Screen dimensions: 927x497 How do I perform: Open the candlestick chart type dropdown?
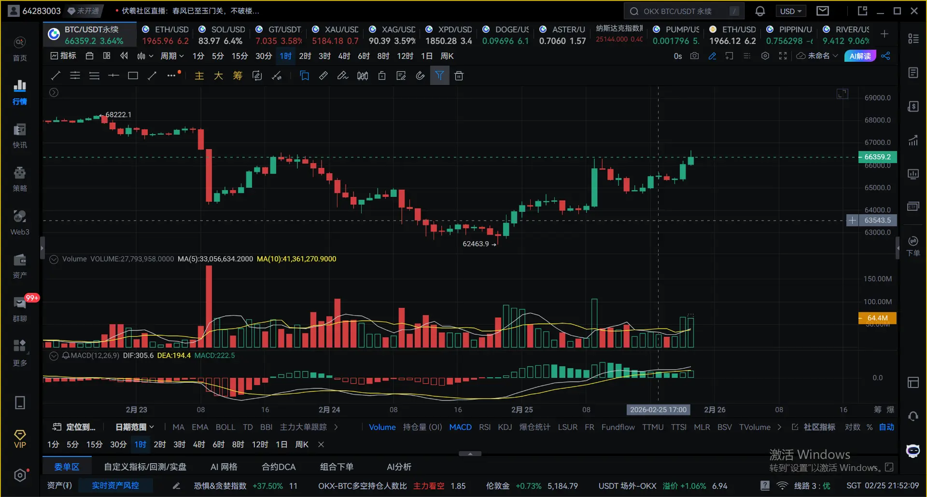coord(145,56)
